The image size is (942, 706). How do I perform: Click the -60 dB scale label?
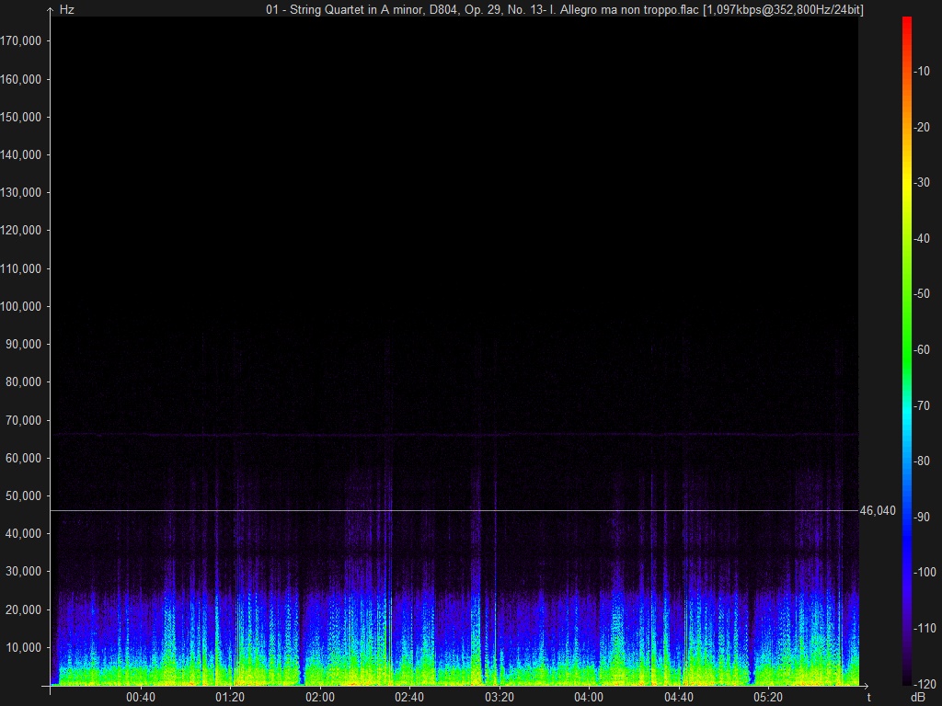click(x=923, y=349)
